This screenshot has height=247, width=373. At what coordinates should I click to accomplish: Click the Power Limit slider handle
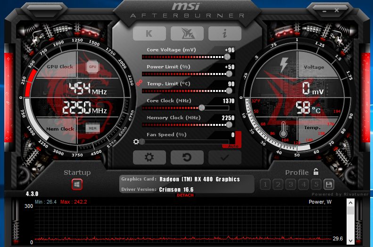click(229, 74)
